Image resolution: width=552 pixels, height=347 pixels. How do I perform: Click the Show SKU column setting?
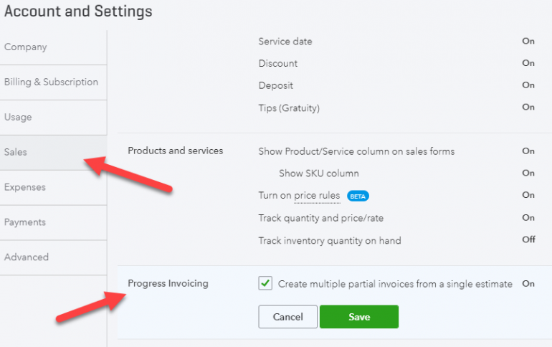tap(319, 173)
